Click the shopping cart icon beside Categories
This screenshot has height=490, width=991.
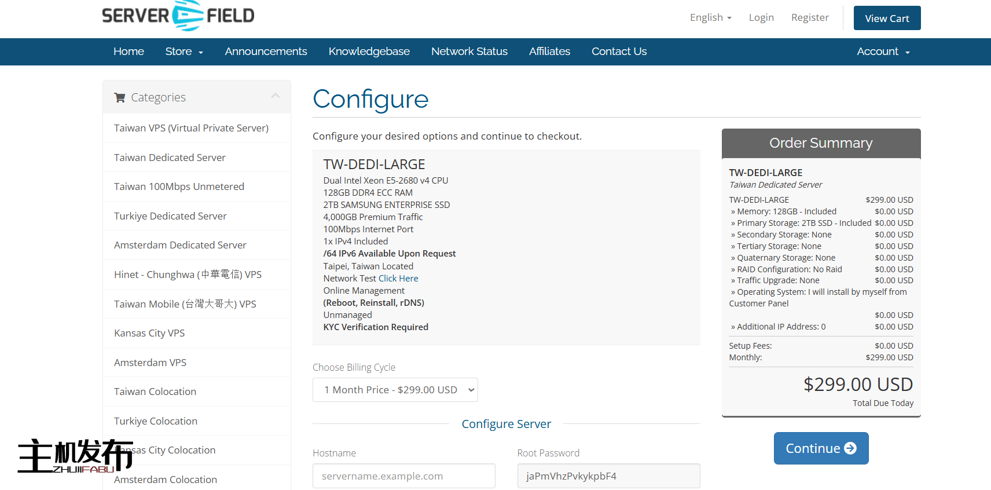(120, 97)
